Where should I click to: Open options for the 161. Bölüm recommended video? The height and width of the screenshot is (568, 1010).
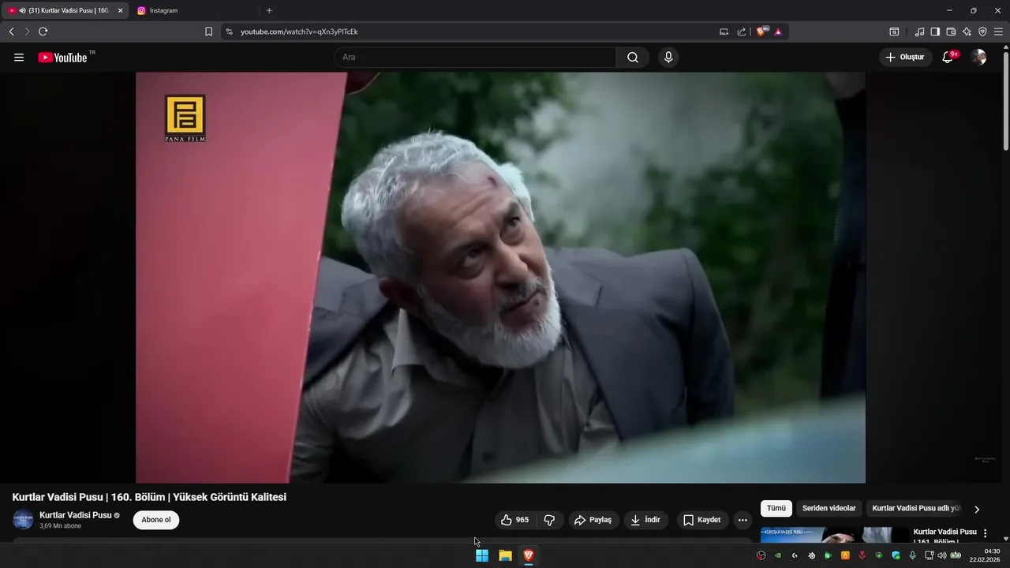(x=985, y=534)
